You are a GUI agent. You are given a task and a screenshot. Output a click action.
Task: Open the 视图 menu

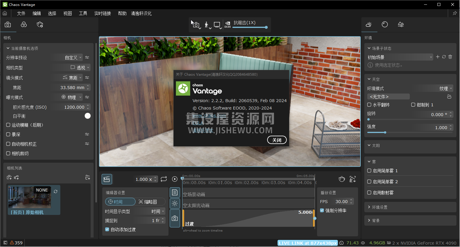[67, 13]
